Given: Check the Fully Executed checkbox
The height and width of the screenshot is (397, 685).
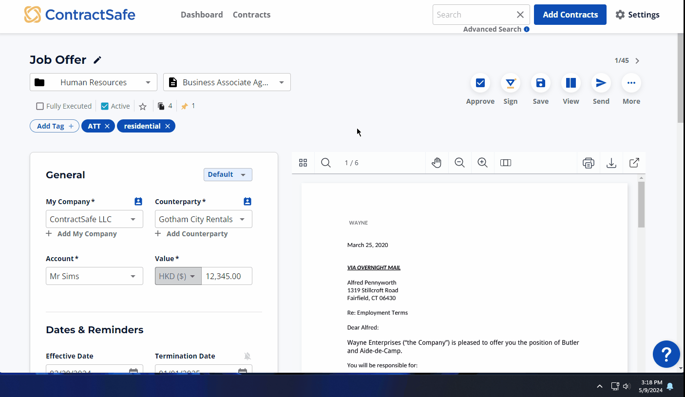Looking at the screenshot, I should click(x=40, y=106).
